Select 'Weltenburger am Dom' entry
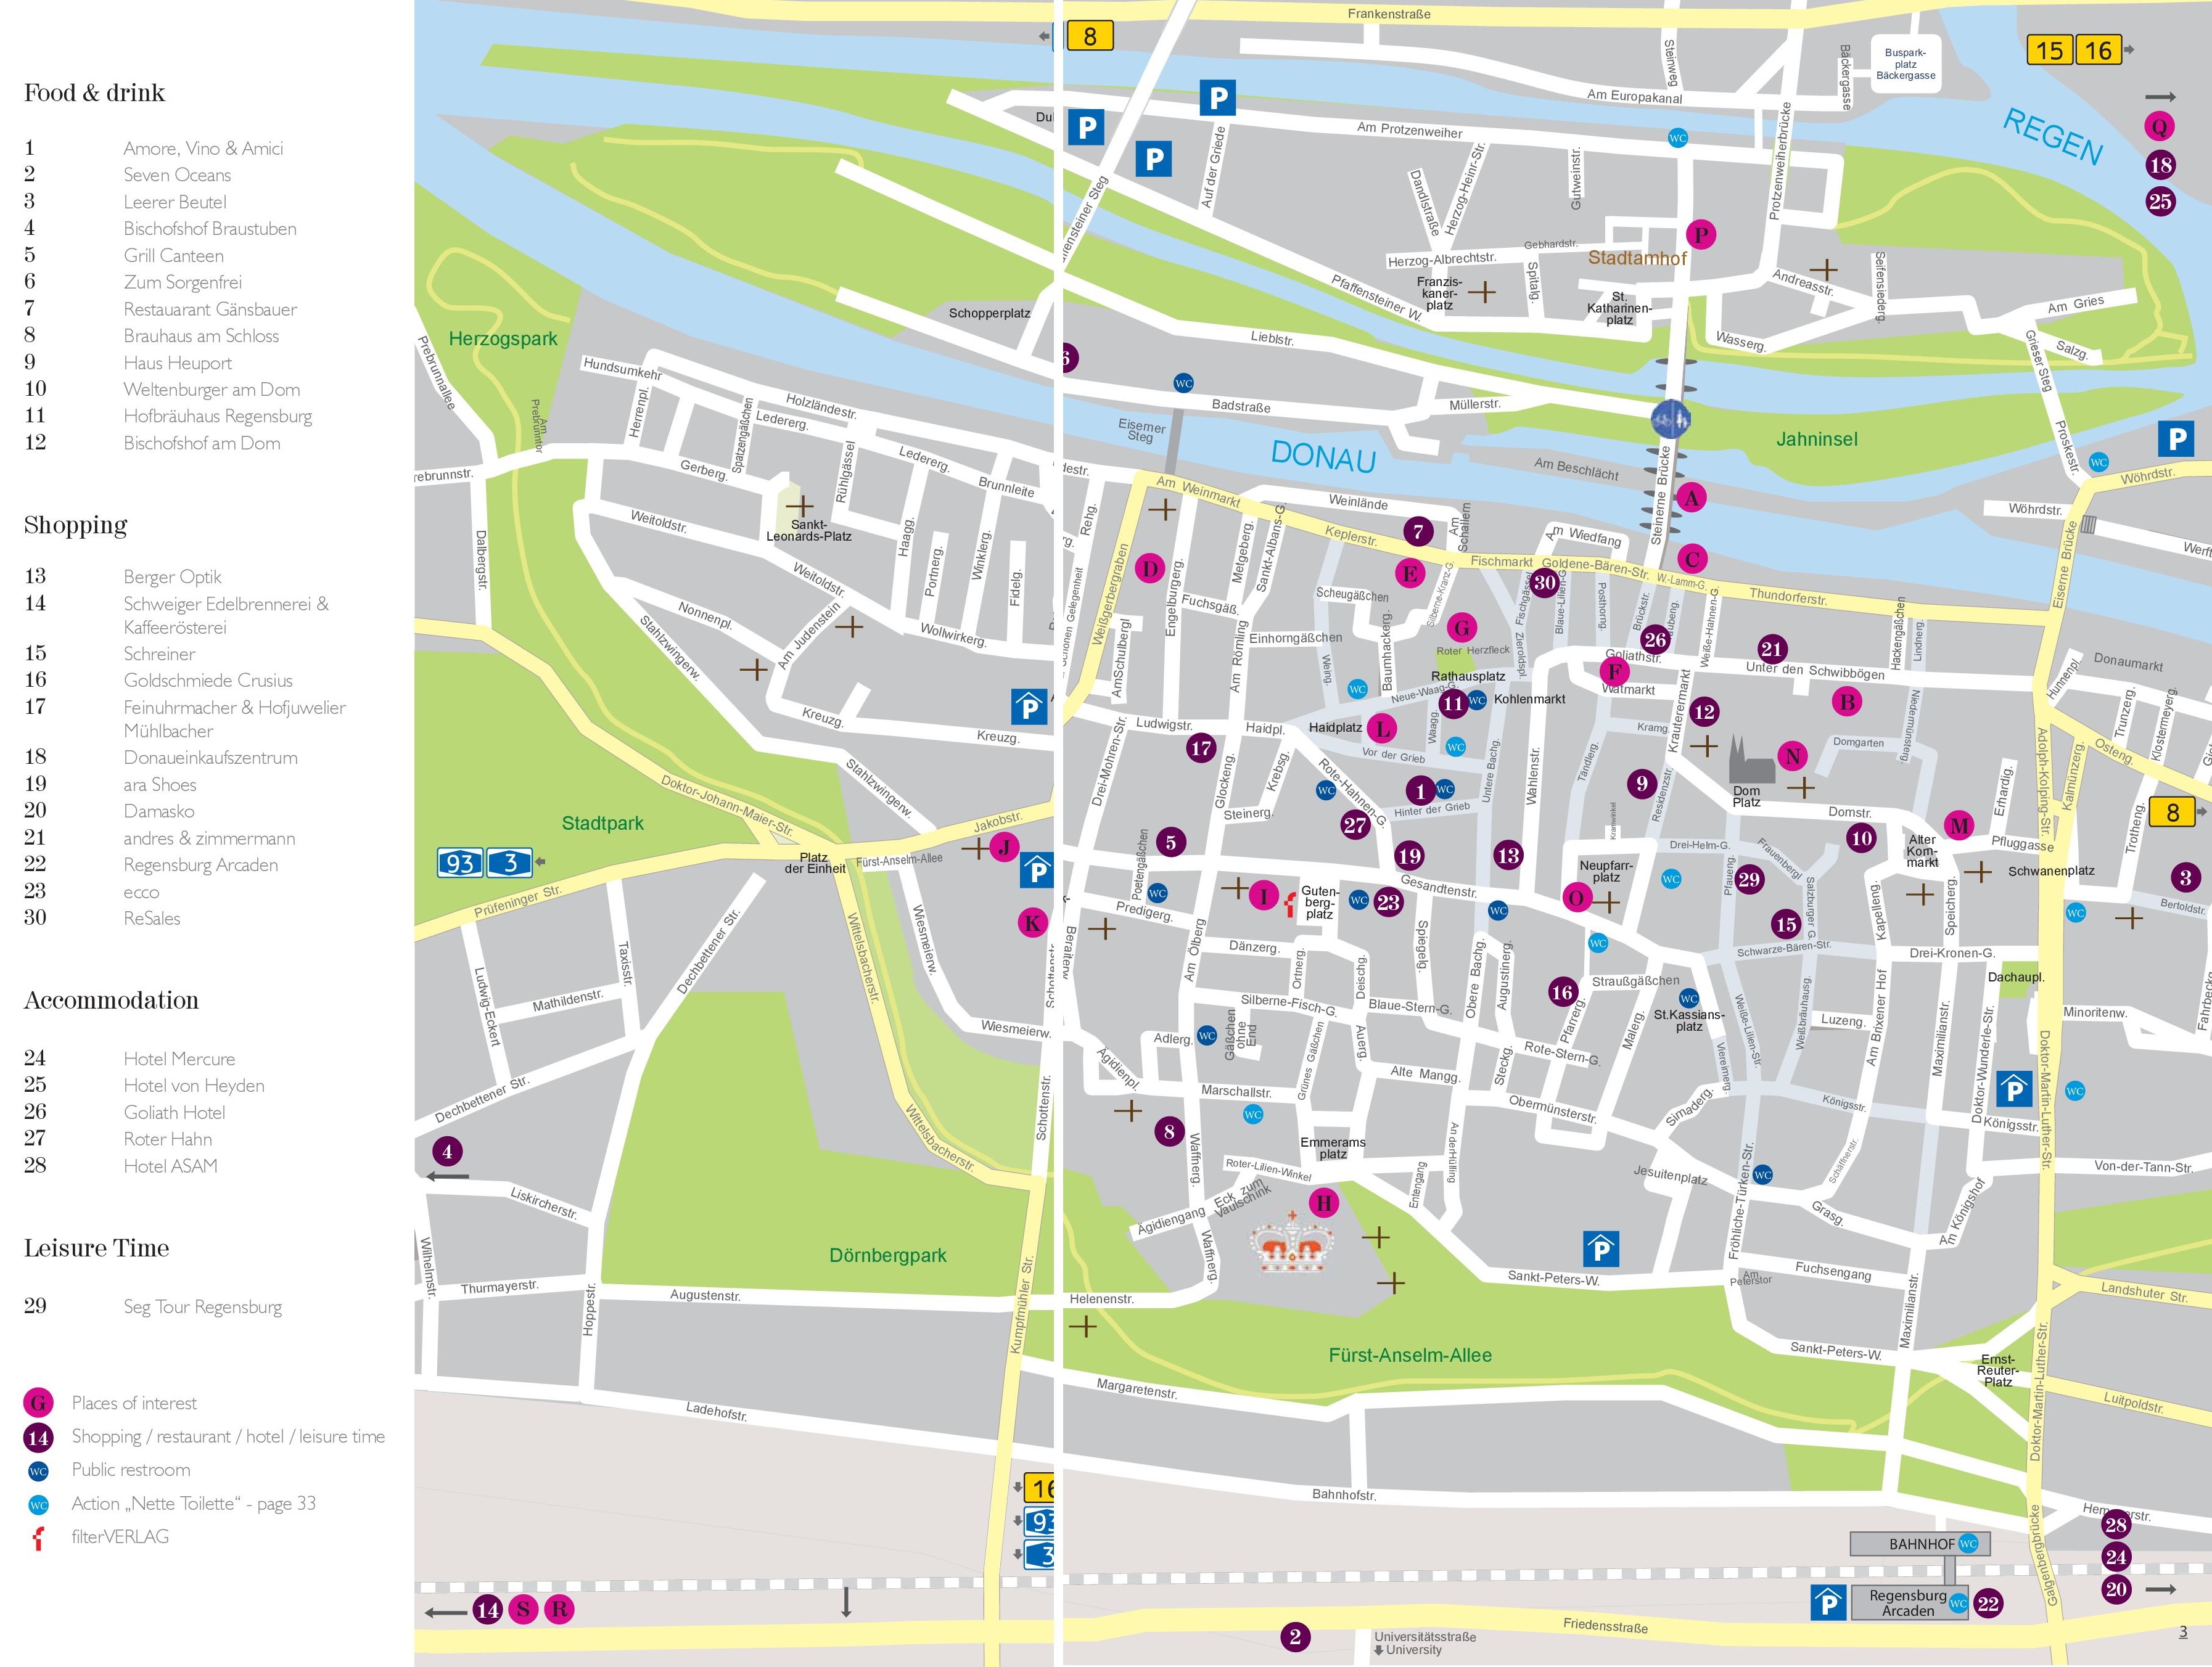Screen dimensions: 2212x1667 click(x=212, y=390)
